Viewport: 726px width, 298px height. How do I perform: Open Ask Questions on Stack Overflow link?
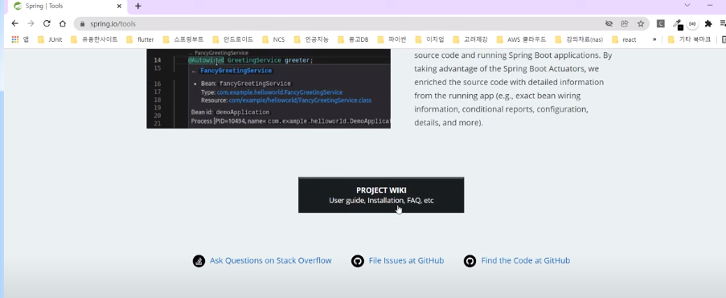[x=270, y=260]
